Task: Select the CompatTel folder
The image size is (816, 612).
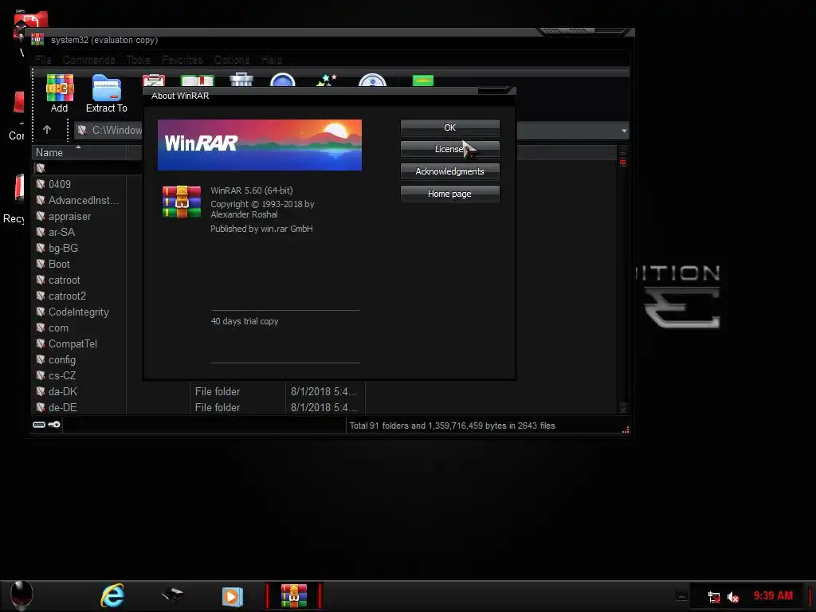Action: 73,344
